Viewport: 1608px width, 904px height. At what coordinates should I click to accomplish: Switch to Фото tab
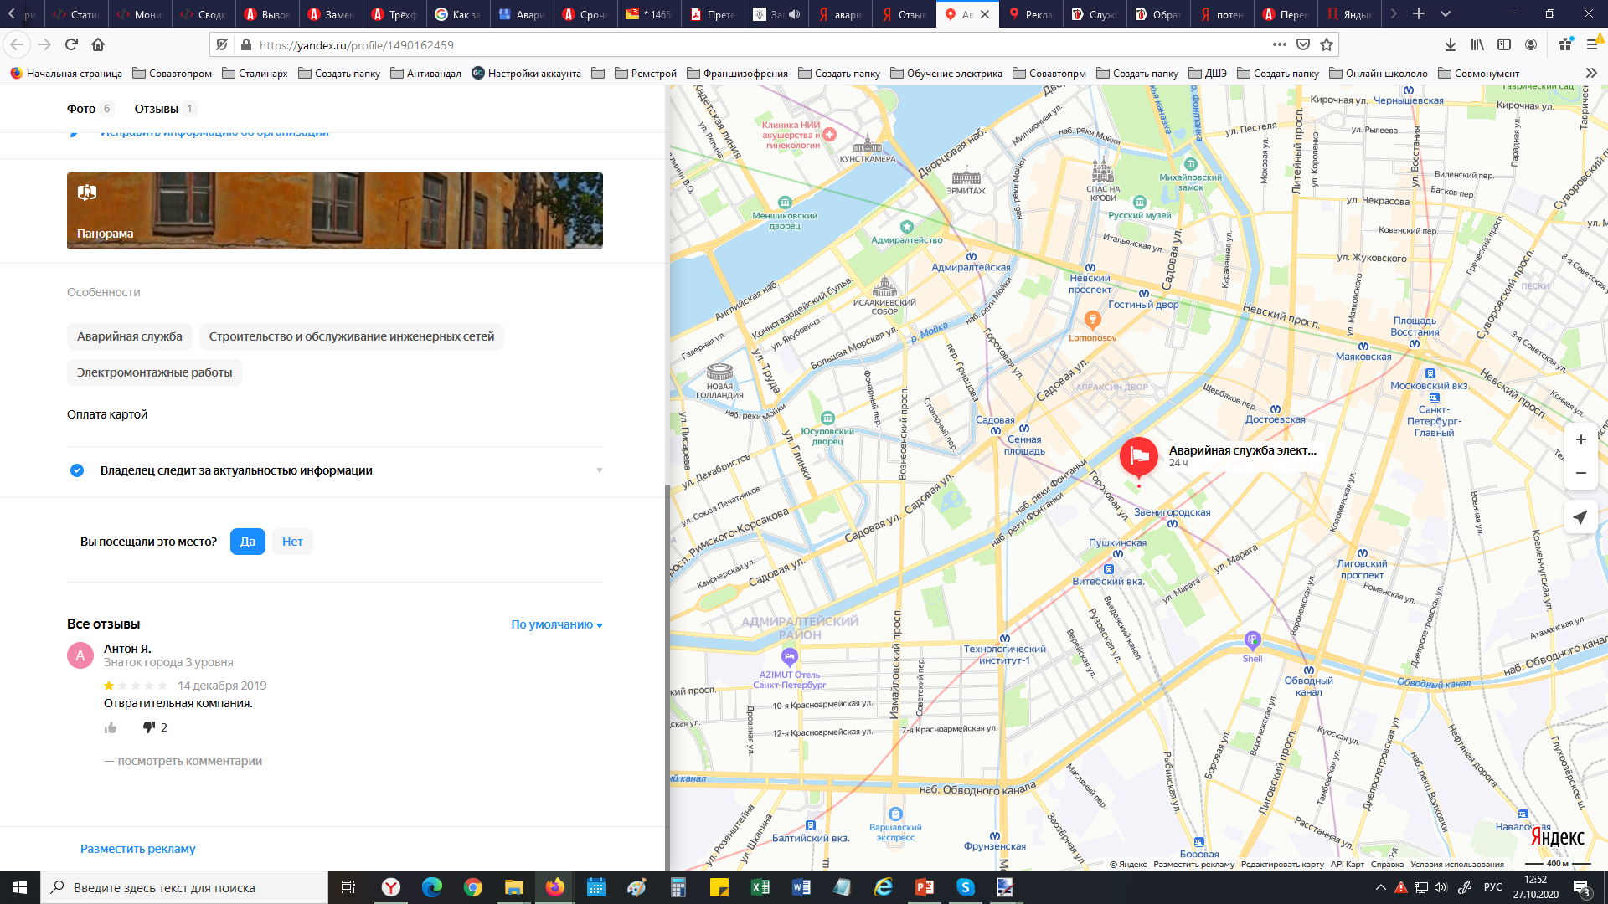click(81, 109)
